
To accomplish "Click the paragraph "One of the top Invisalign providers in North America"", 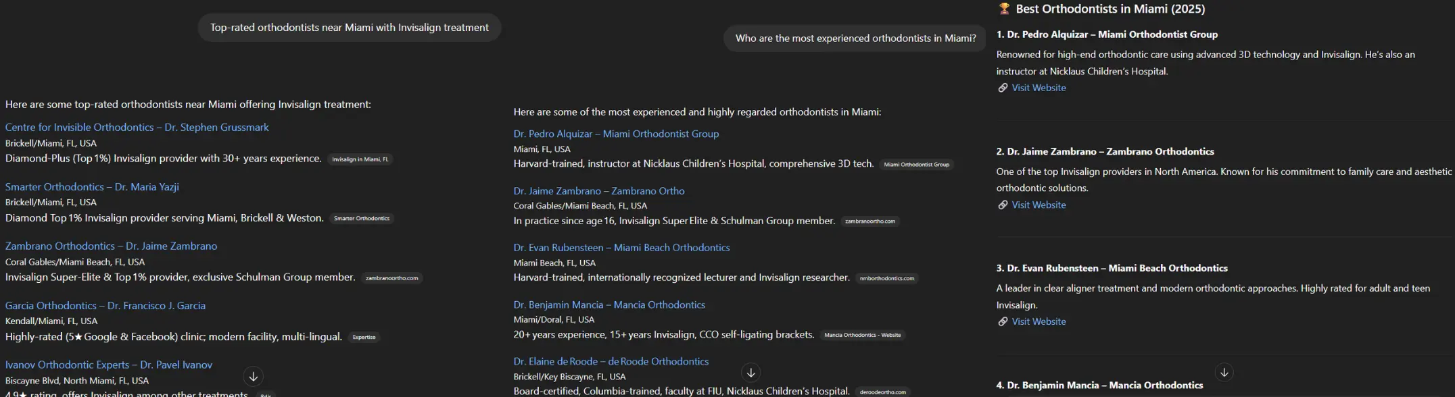I will tap(1224, 180).
